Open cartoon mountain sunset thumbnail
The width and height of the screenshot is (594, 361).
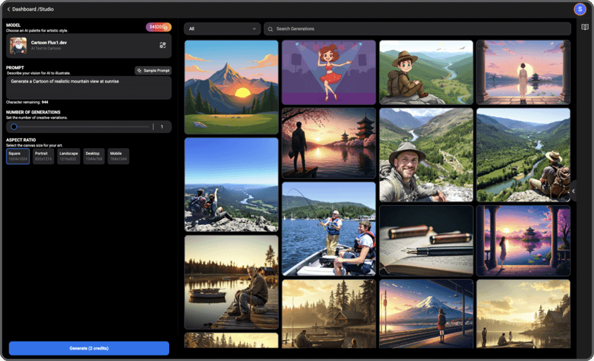click(231, 87)
